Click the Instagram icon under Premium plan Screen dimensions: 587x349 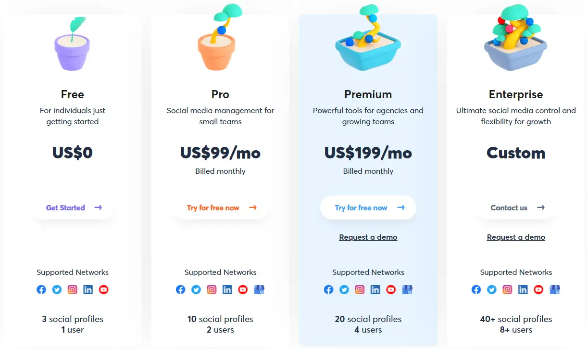[360, 290]
